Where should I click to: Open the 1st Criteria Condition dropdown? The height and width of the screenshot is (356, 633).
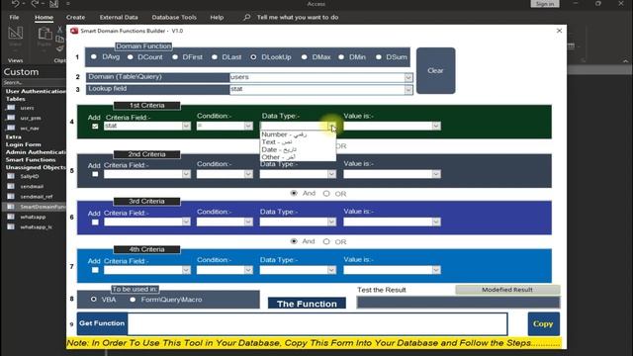point(248,126)
